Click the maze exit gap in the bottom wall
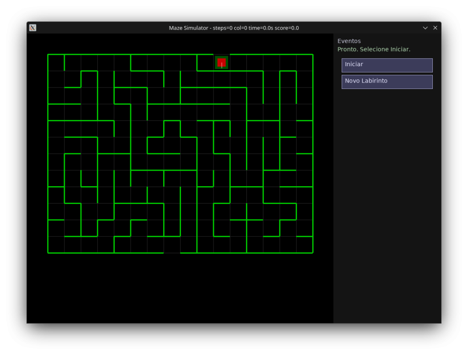 point(172,252)
